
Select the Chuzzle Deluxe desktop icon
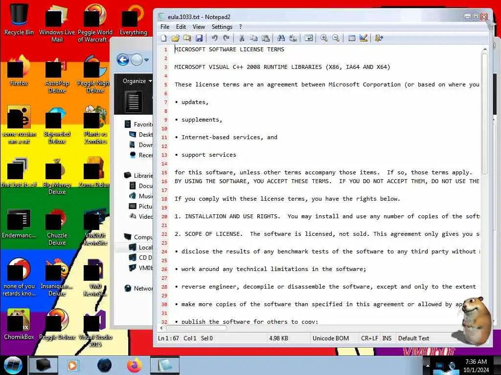(x=57, y=227)
